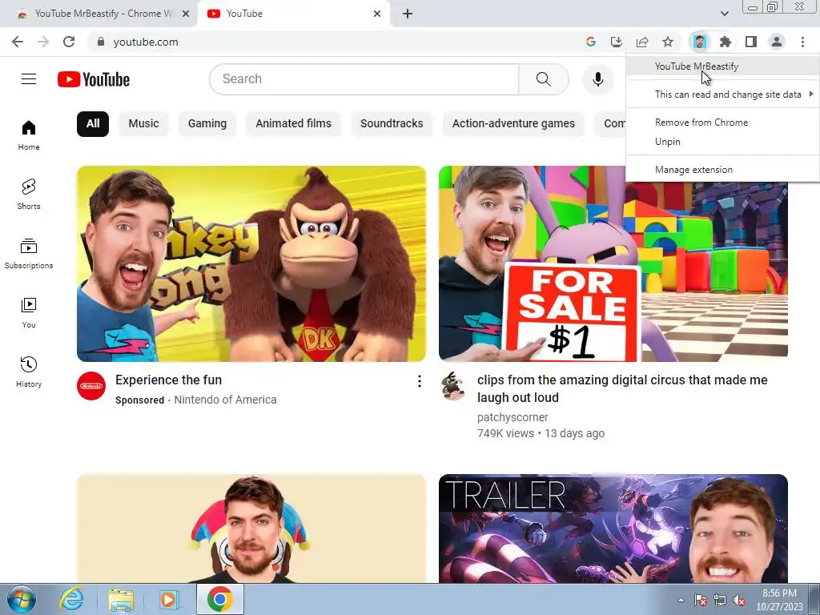Screen dimensions: 820x615
Task: Open the FOR SALE $1 video thumbnail
Action: pyautogui.click(x=613, y=263)
